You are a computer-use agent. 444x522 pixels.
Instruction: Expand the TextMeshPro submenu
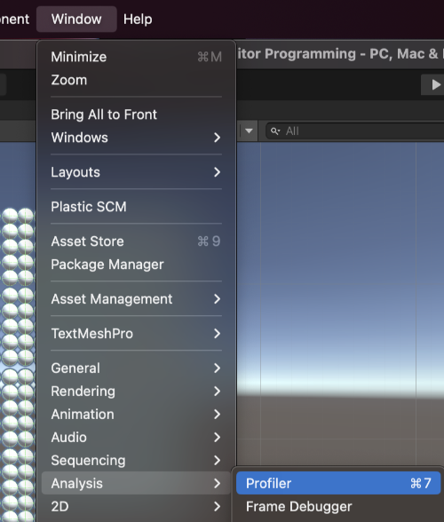136,334
